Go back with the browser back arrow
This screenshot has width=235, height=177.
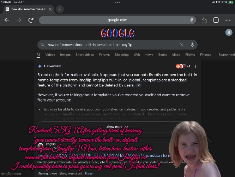point(7,20)
